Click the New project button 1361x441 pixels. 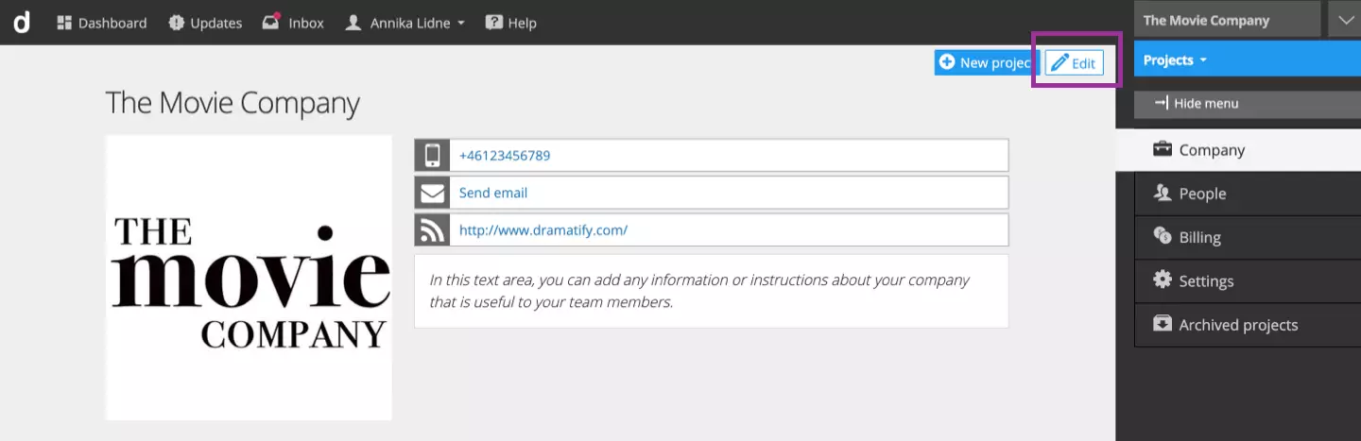(985, 62)
